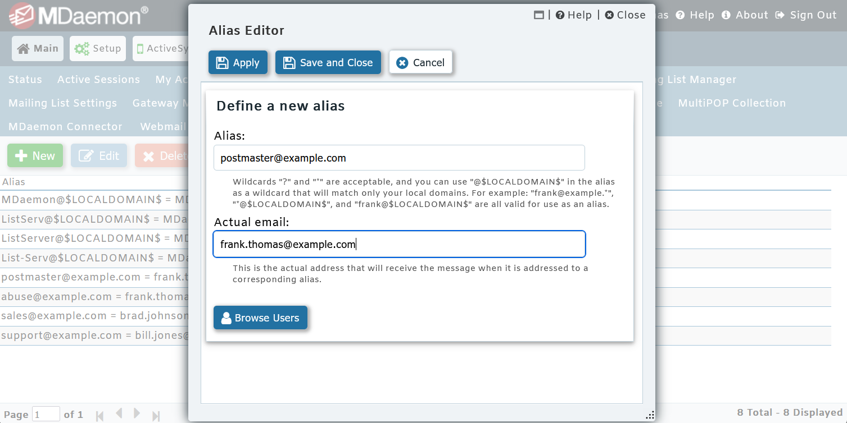Focus the Actual email input field

pyautogui.click(x=399, y=244)
